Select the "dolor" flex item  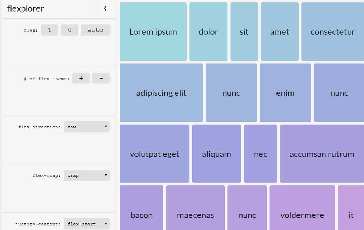(208, 32)
